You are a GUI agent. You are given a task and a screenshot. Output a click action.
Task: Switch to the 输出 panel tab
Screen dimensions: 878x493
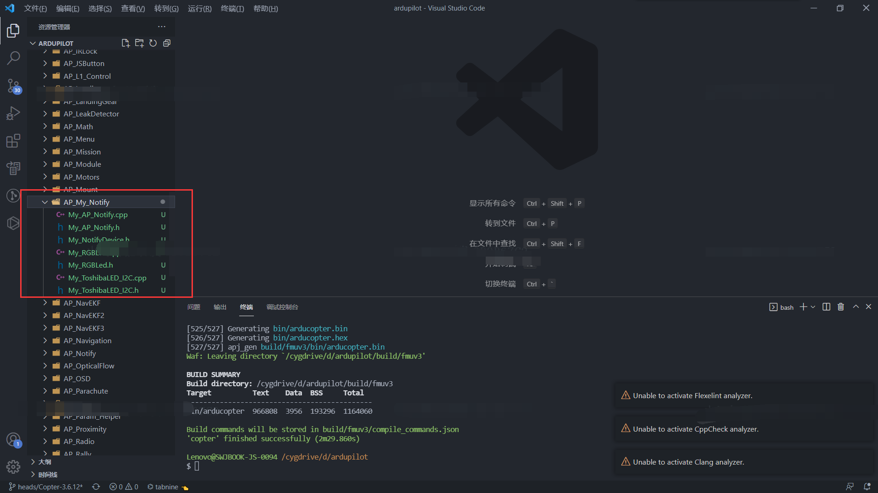(x=220, y=307)
